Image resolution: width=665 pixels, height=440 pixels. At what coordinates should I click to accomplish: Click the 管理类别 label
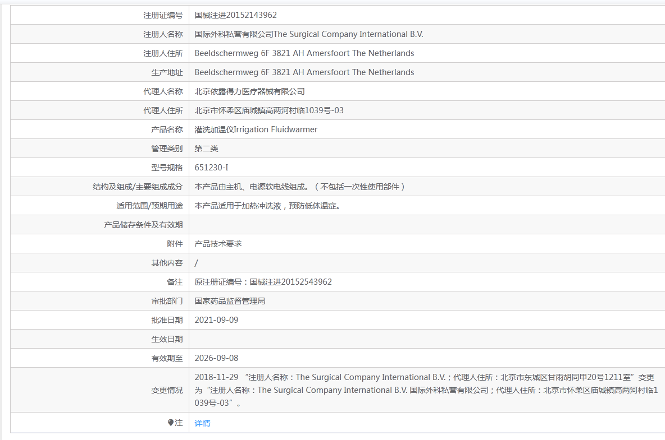tap(167, 149)
